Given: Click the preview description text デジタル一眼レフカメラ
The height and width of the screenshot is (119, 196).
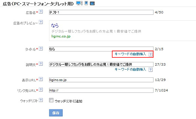Looking at the screenshot, I should [x=69, y=31].
